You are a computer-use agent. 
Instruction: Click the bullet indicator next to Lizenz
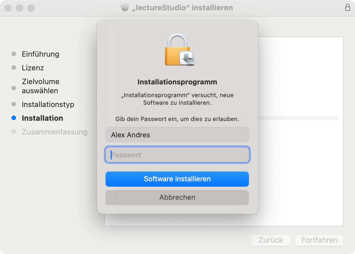point(13,68)
